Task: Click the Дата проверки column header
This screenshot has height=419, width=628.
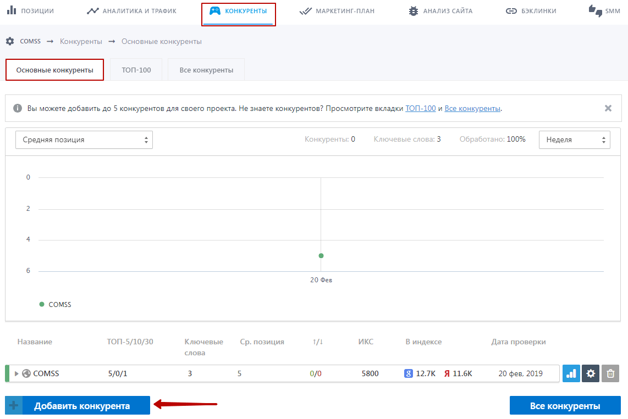Action: point(519,342)
